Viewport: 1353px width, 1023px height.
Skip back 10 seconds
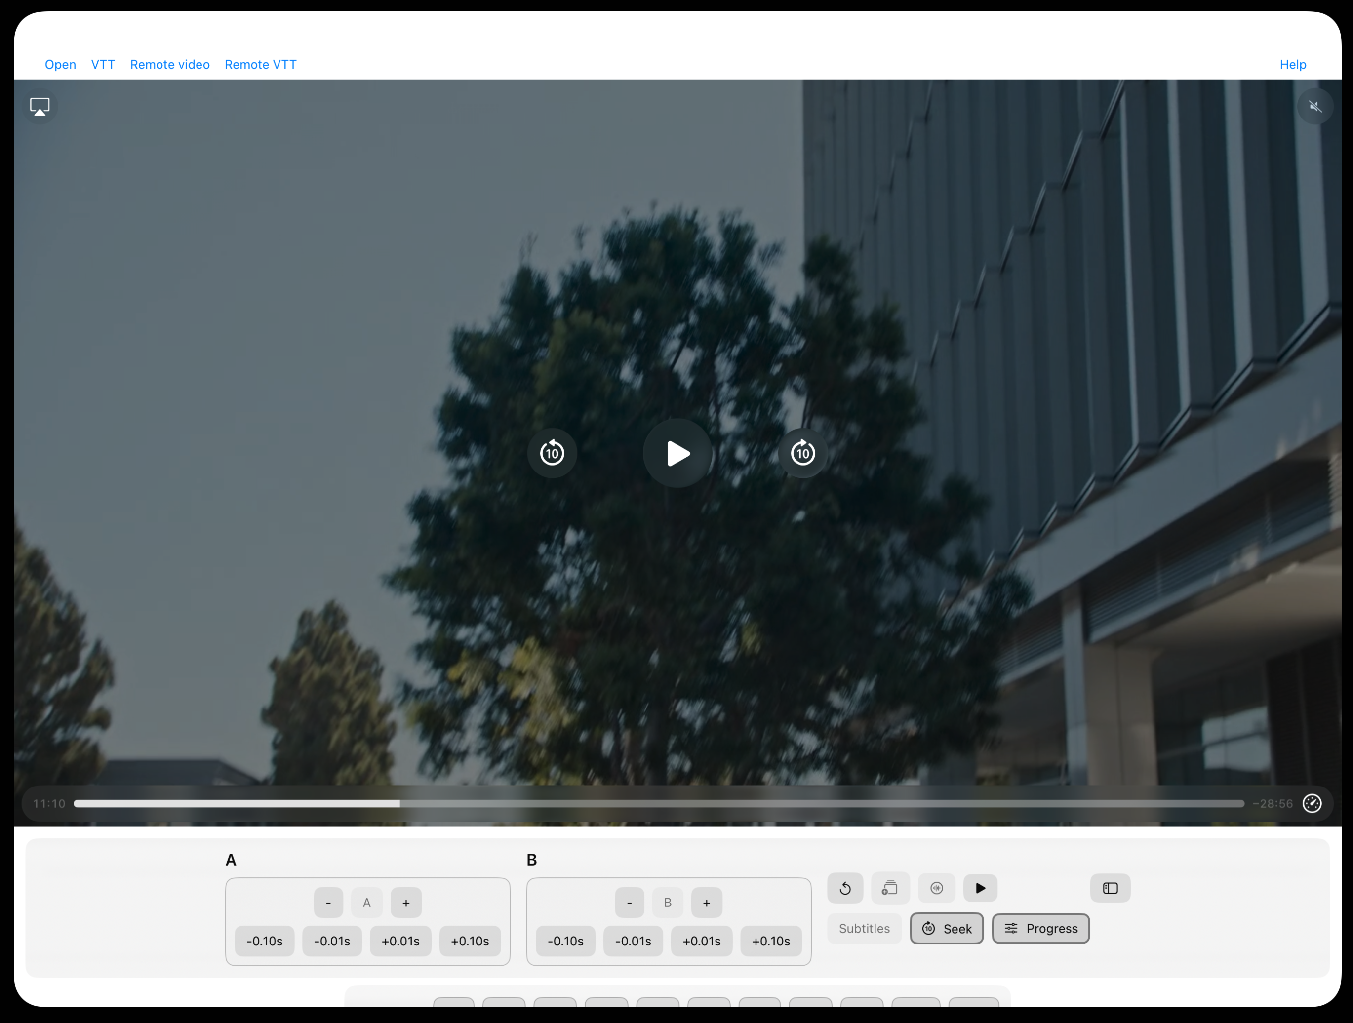(x=552, y=453)
